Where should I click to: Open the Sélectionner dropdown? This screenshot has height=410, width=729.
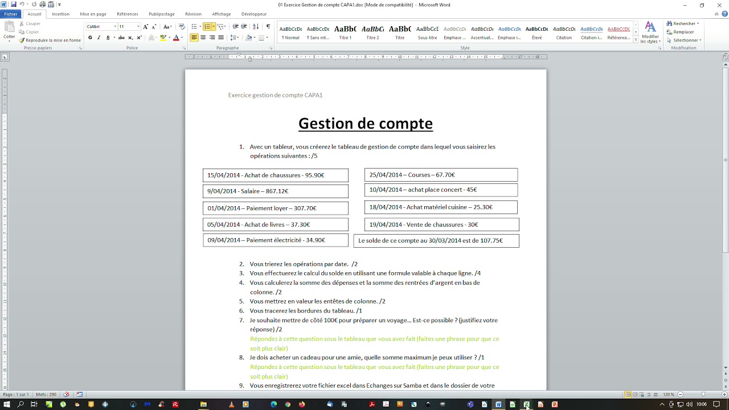click(x=683, y=40)
